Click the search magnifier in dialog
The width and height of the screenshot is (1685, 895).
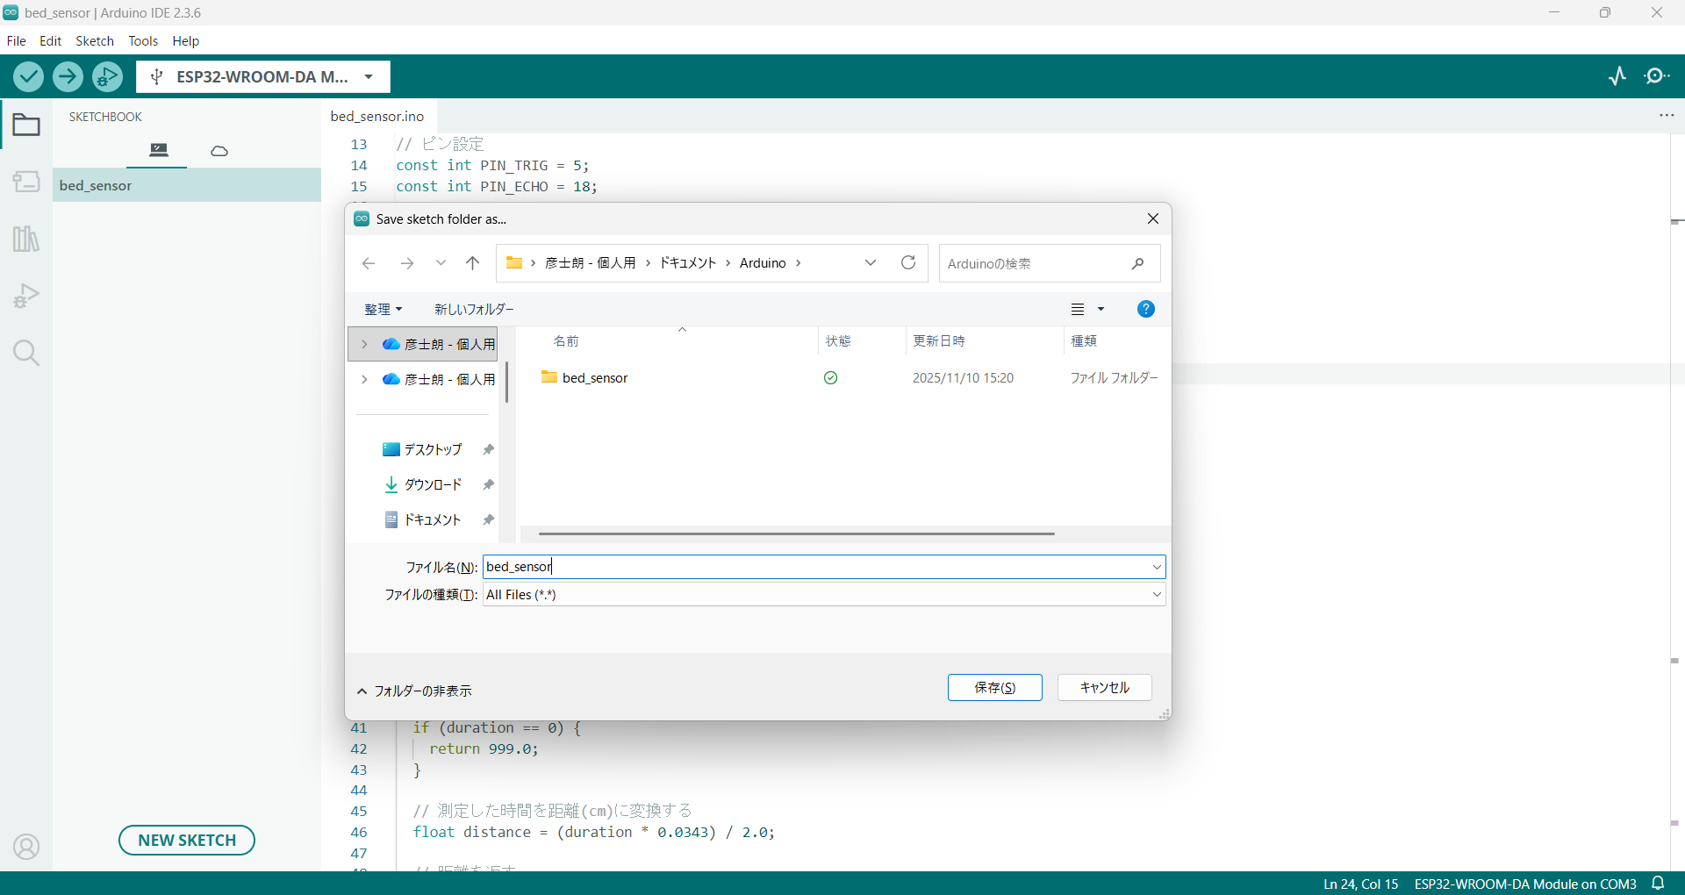1137,263
